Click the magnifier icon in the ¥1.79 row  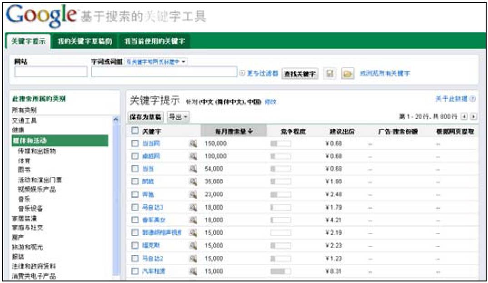point(193,207)
